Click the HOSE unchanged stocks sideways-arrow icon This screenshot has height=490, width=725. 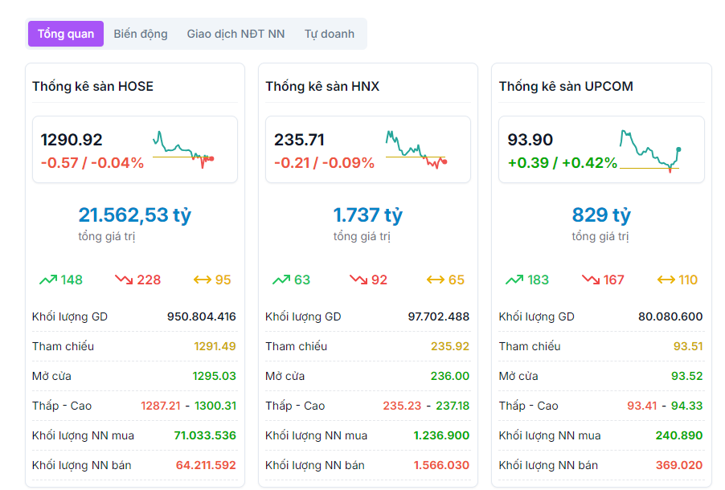(x=202, y=280)
